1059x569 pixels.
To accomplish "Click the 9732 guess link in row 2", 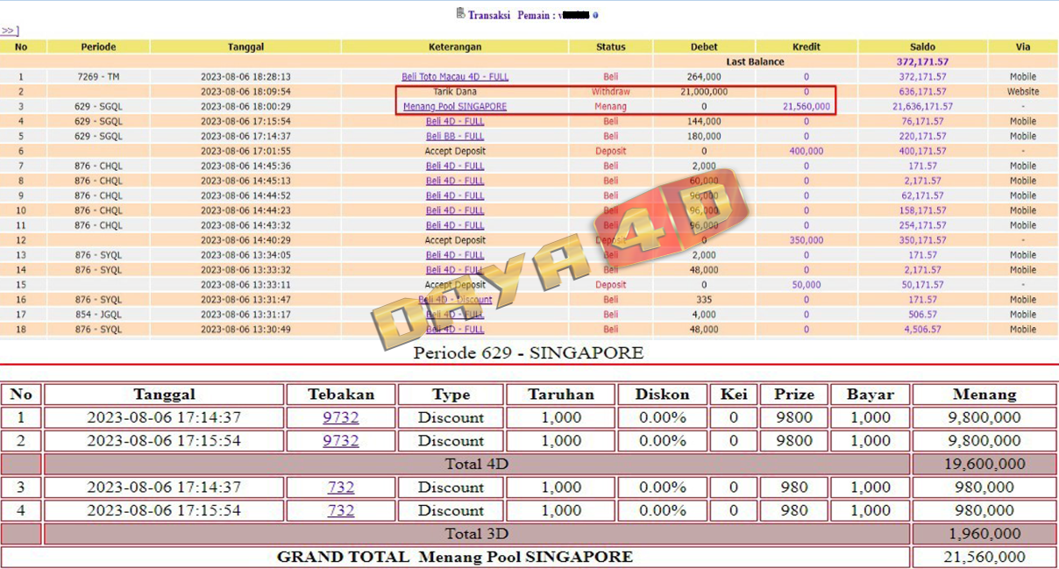I will (340, 441).
